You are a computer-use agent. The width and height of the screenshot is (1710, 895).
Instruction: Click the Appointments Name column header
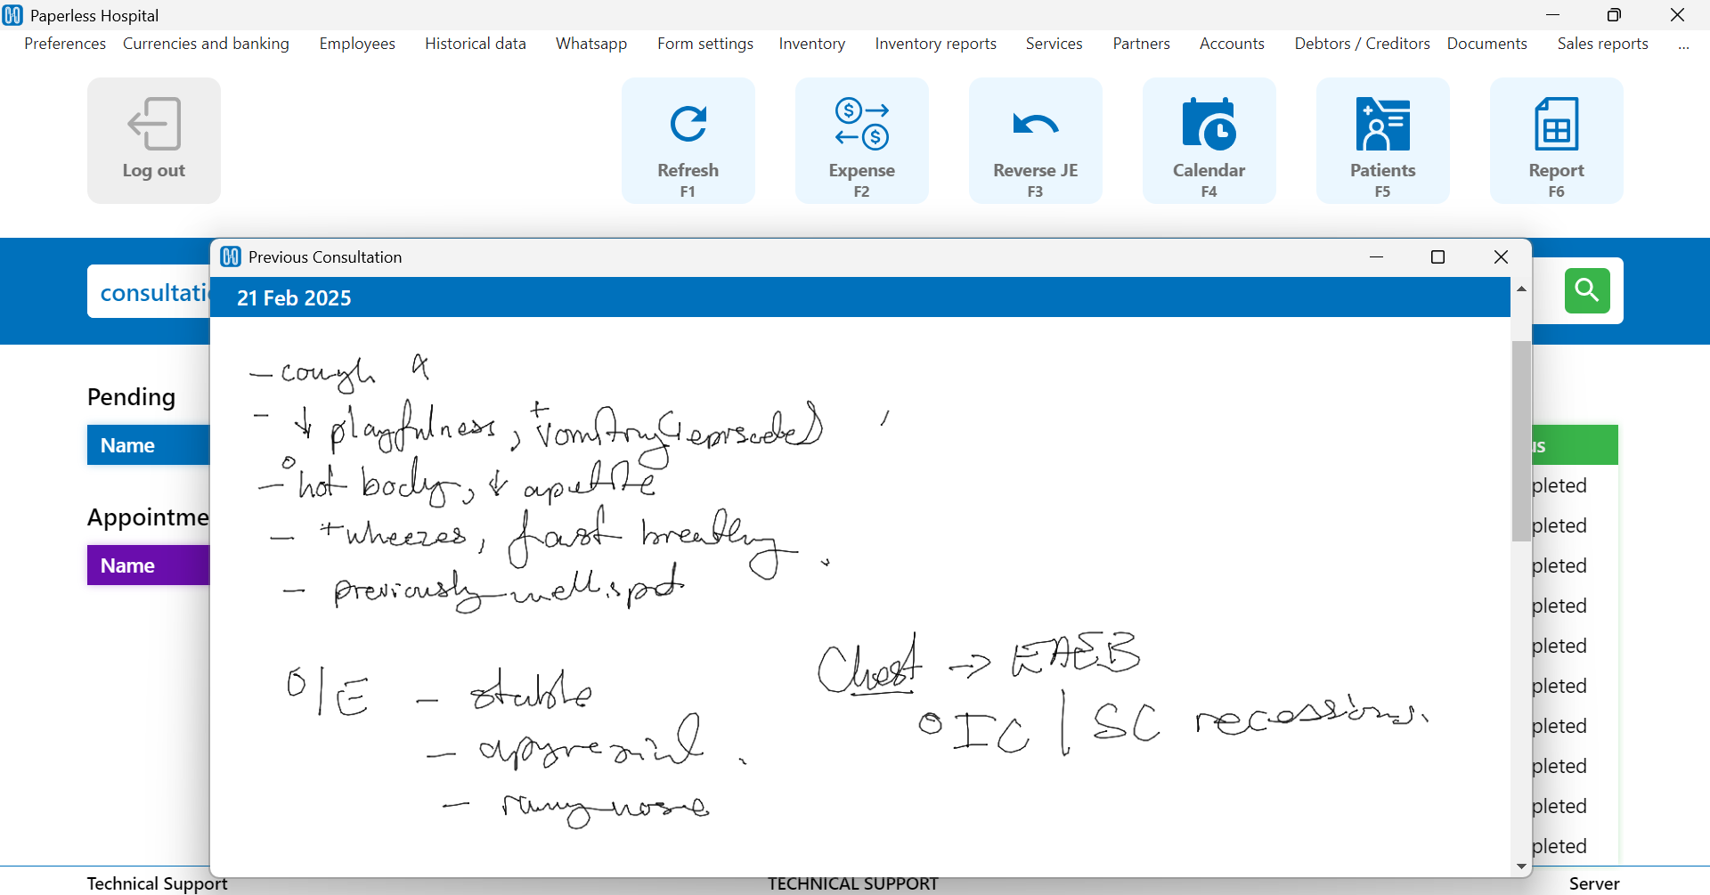(148, 565)
